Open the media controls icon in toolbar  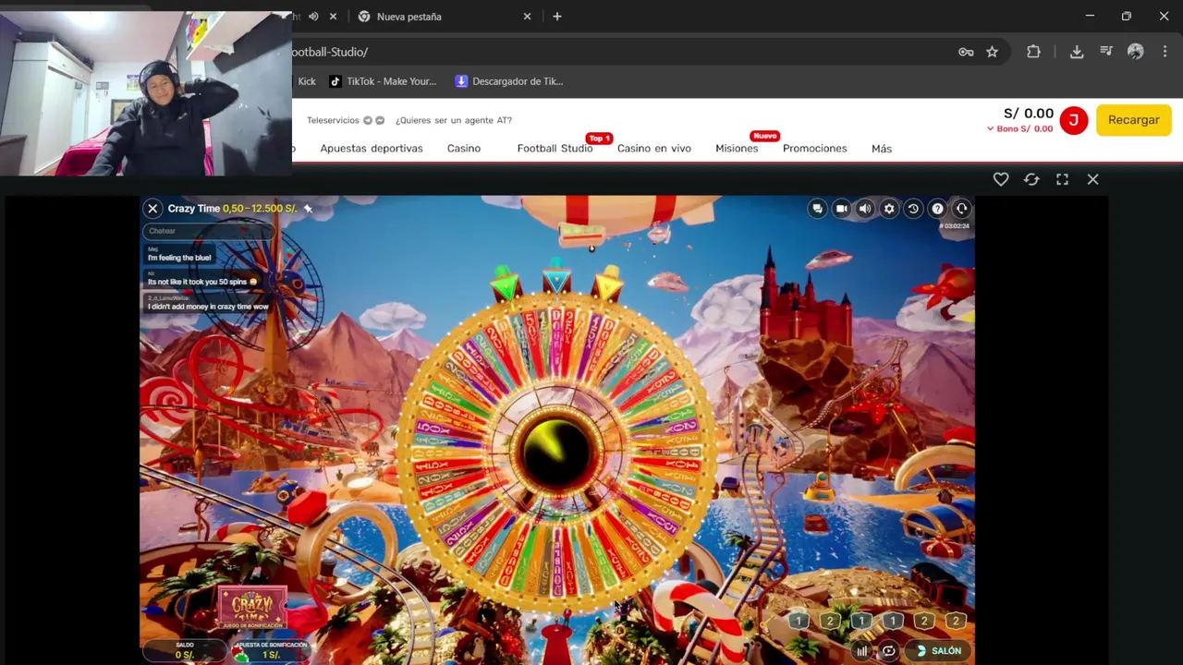1106,52
